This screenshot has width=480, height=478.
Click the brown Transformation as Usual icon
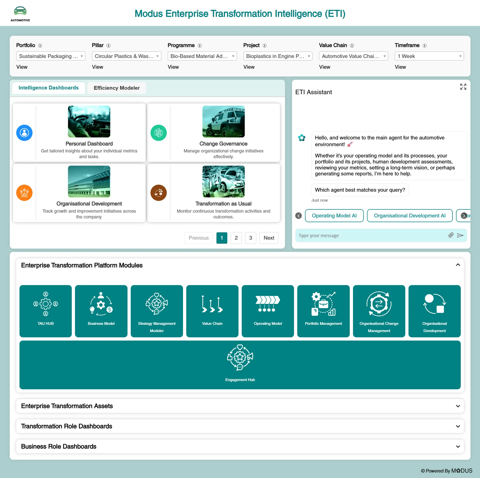click(x=158, y=193)
